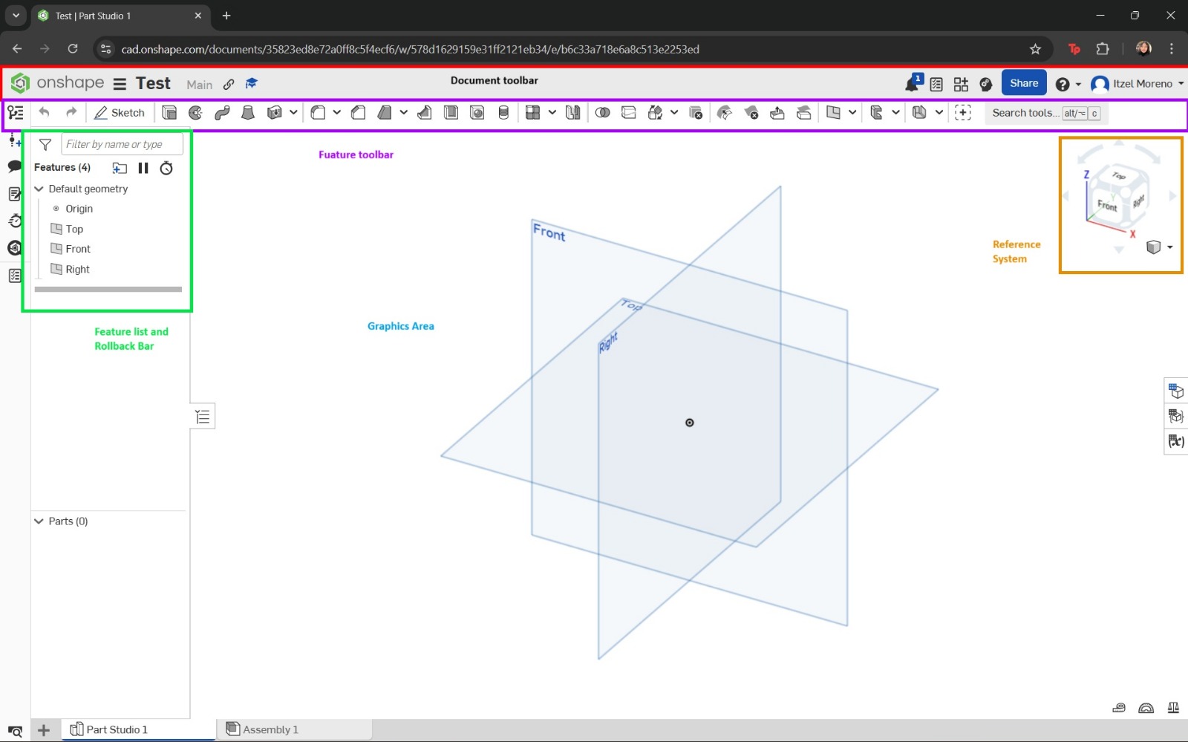Viewport: 1188px width, 742px height.
Task: Open the Loft tool
Action: coord(248,112)
